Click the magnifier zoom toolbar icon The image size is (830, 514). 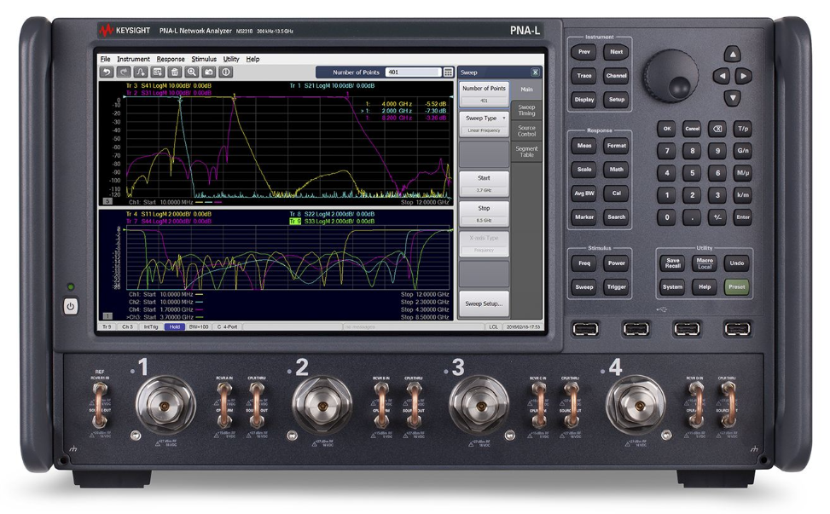tap(192, 72)
